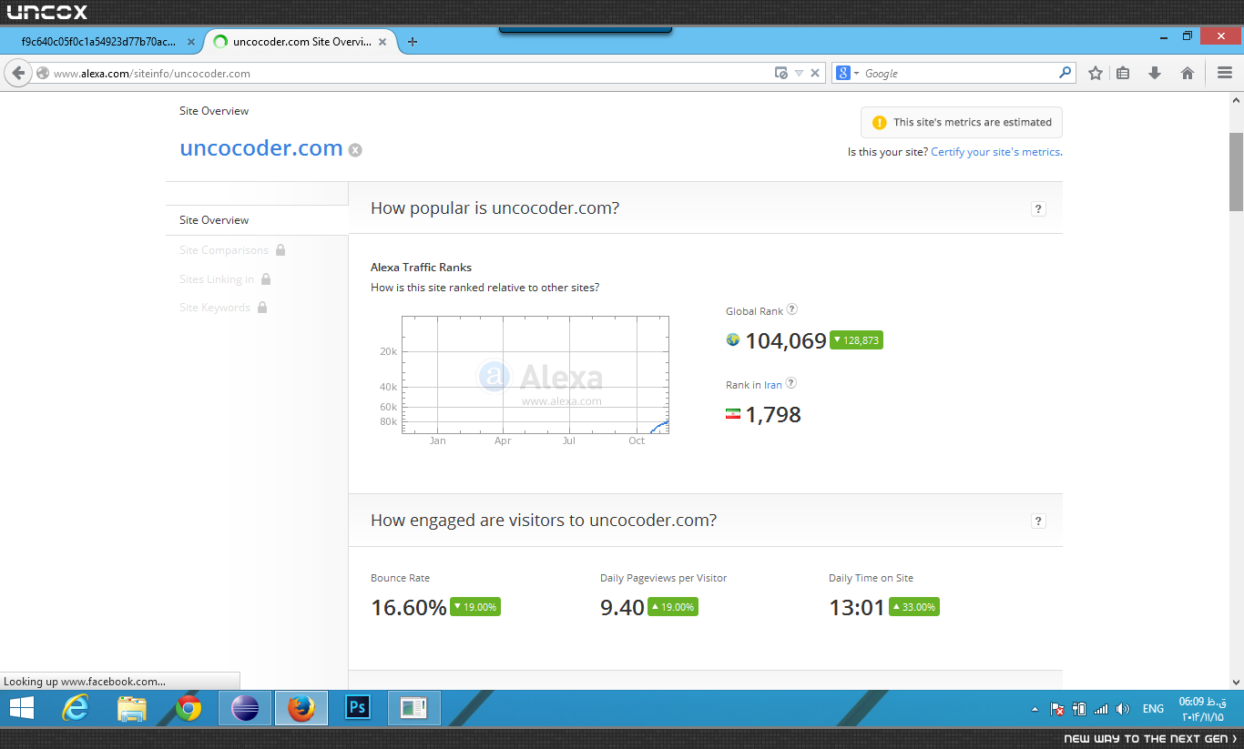The width and height of the screenshot is (1244, 749).
Task: Open Photoshop from the taskbar
Action: tap(358, 707)
